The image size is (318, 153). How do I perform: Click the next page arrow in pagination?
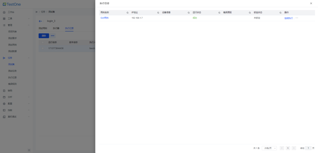point(294,148)
